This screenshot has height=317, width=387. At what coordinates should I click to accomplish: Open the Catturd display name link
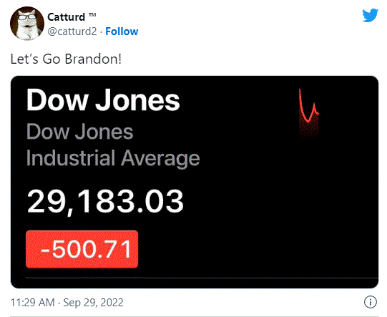click(x=66, y=17)
